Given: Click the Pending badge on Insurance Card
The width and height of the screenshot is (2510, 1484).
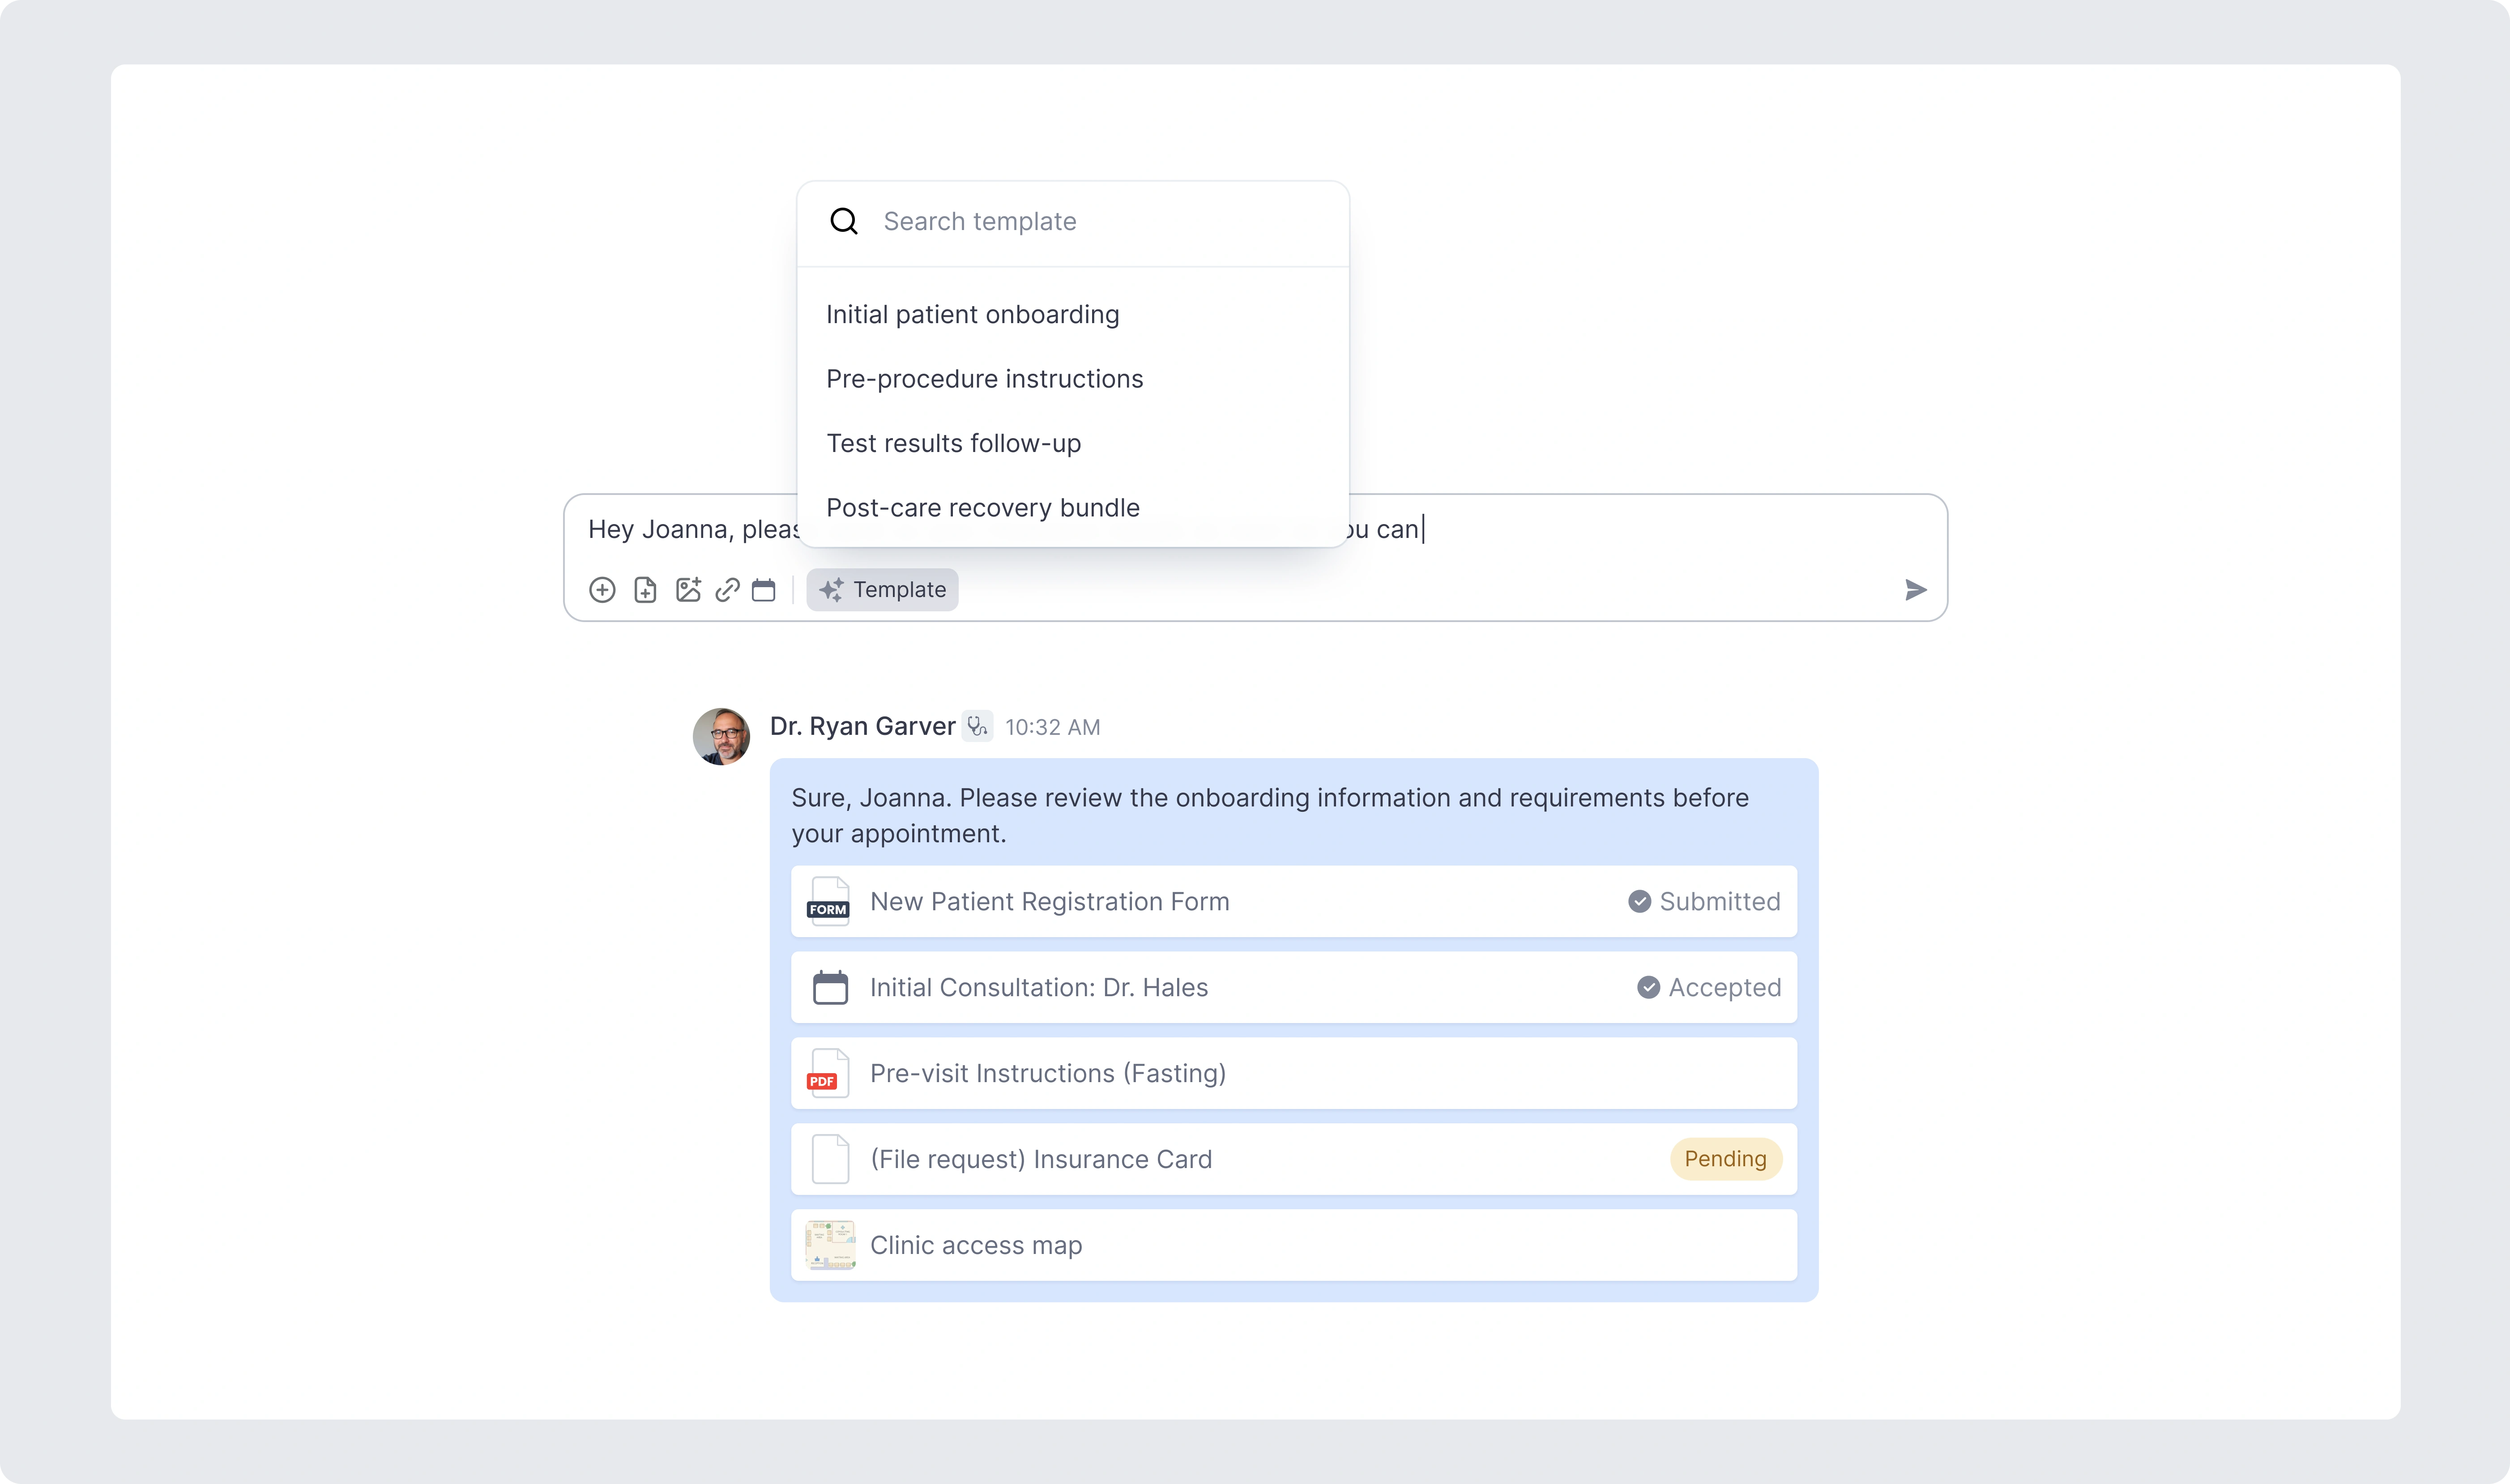Looking at the screenshot, I should click(1725, 1159).
